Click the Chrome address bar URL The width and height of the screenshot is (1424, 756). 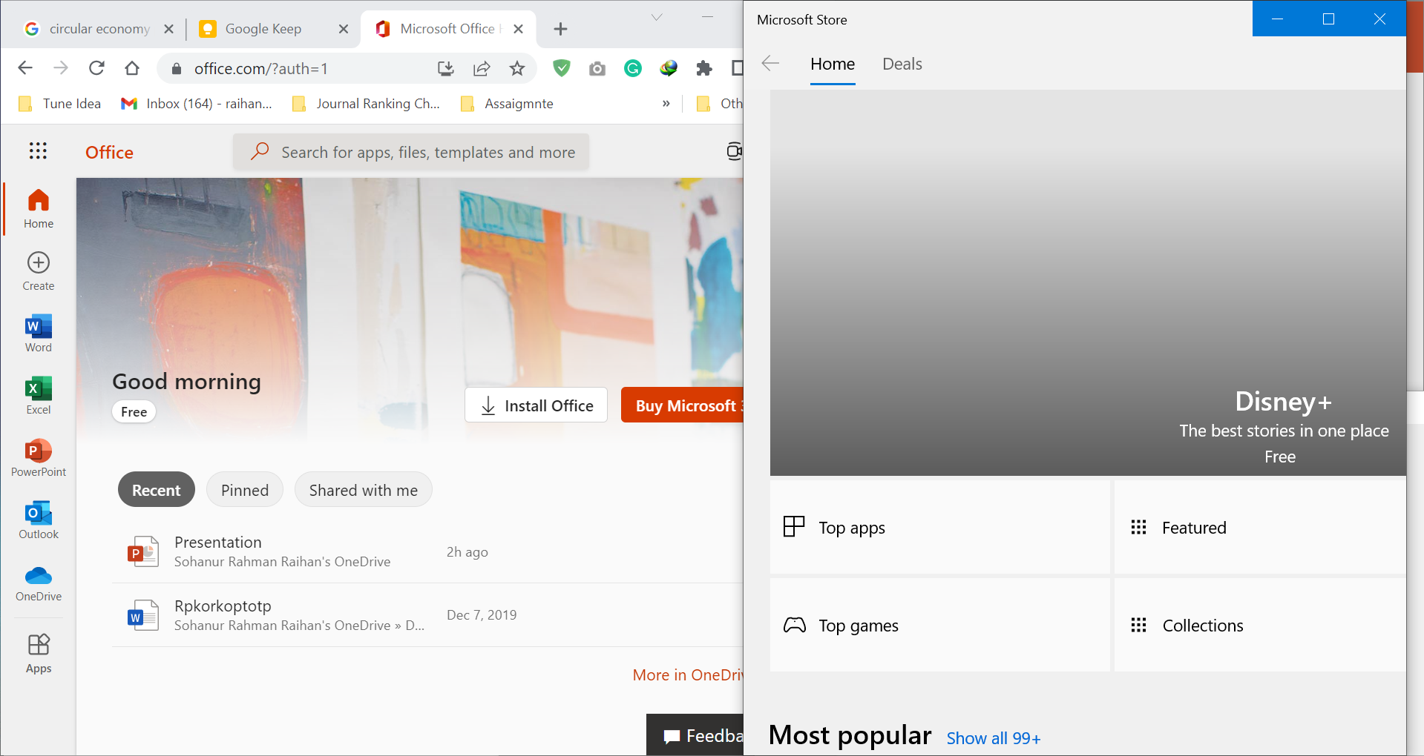point(261,69)
